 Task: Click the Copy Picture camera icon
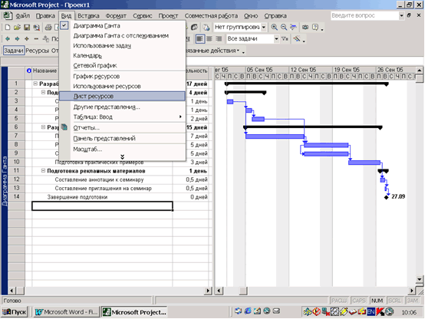[x=305, y=27]
